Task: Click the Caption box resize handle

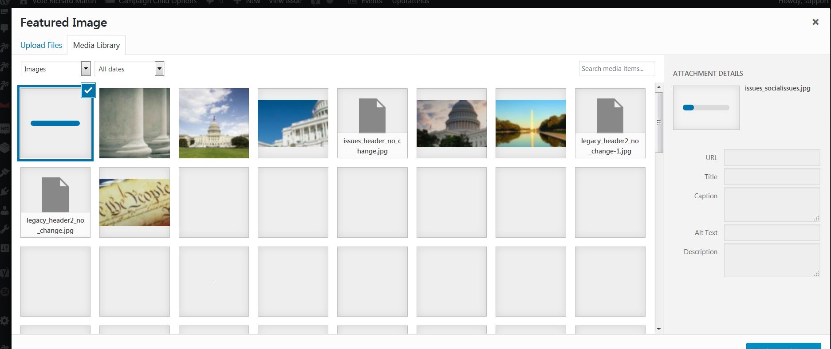Action: 816,218
